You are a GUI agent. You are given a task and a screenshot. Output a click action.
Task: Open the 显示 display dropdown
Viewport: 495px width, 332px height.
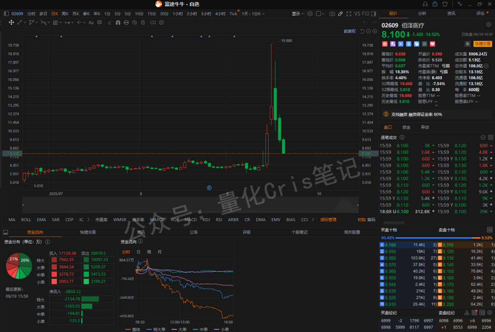297,13
